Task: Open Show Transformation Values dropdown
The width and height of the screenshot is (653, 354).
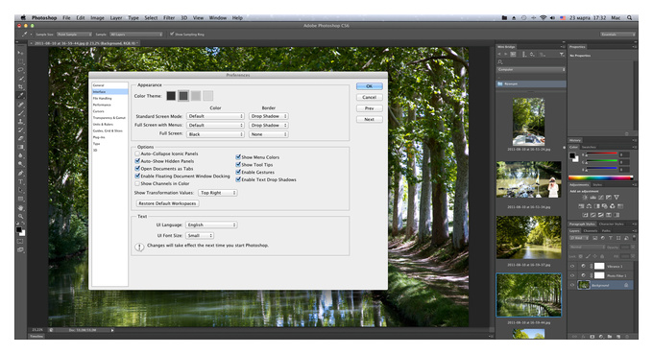Action: (x=218, y=193)
